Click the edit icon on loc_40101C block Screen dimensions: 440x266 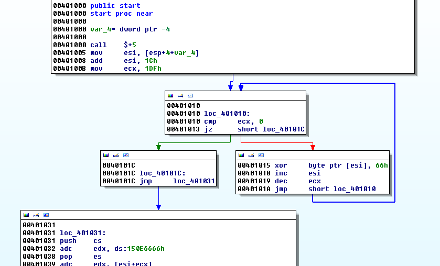115,156
